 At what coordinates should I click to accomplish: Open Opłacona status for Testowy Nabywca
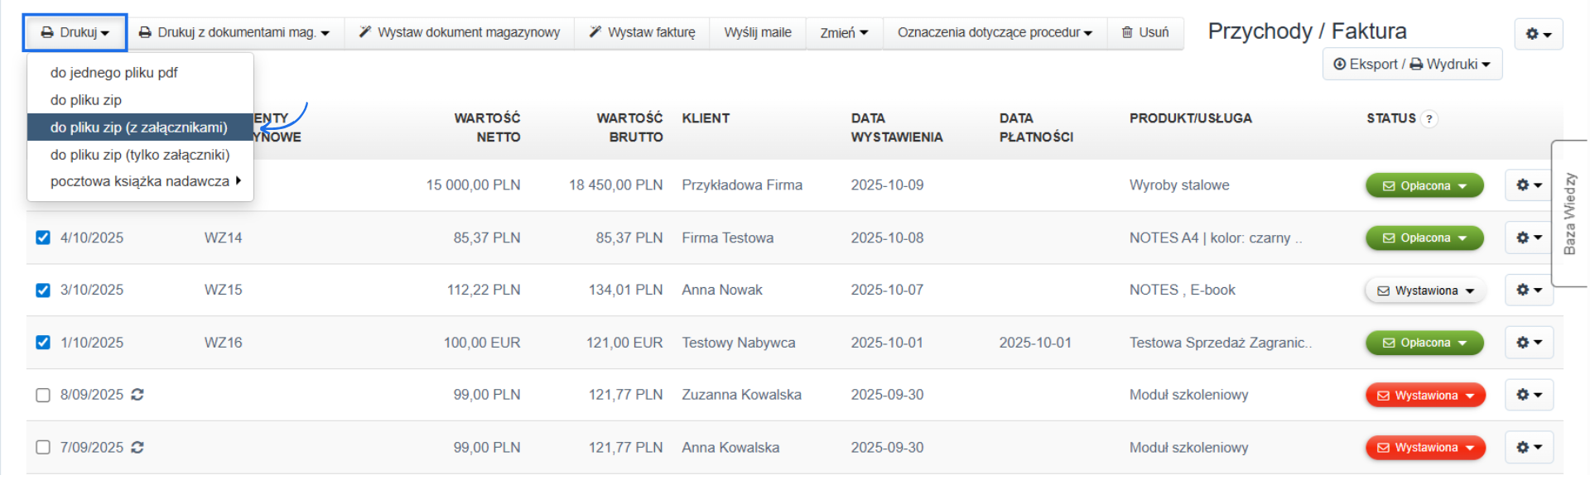tap(1424, 343)
